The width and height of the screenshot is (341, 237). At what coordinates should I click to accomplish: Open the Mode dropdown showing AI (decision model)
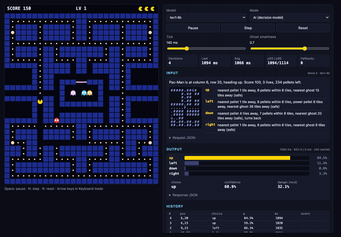290,17
